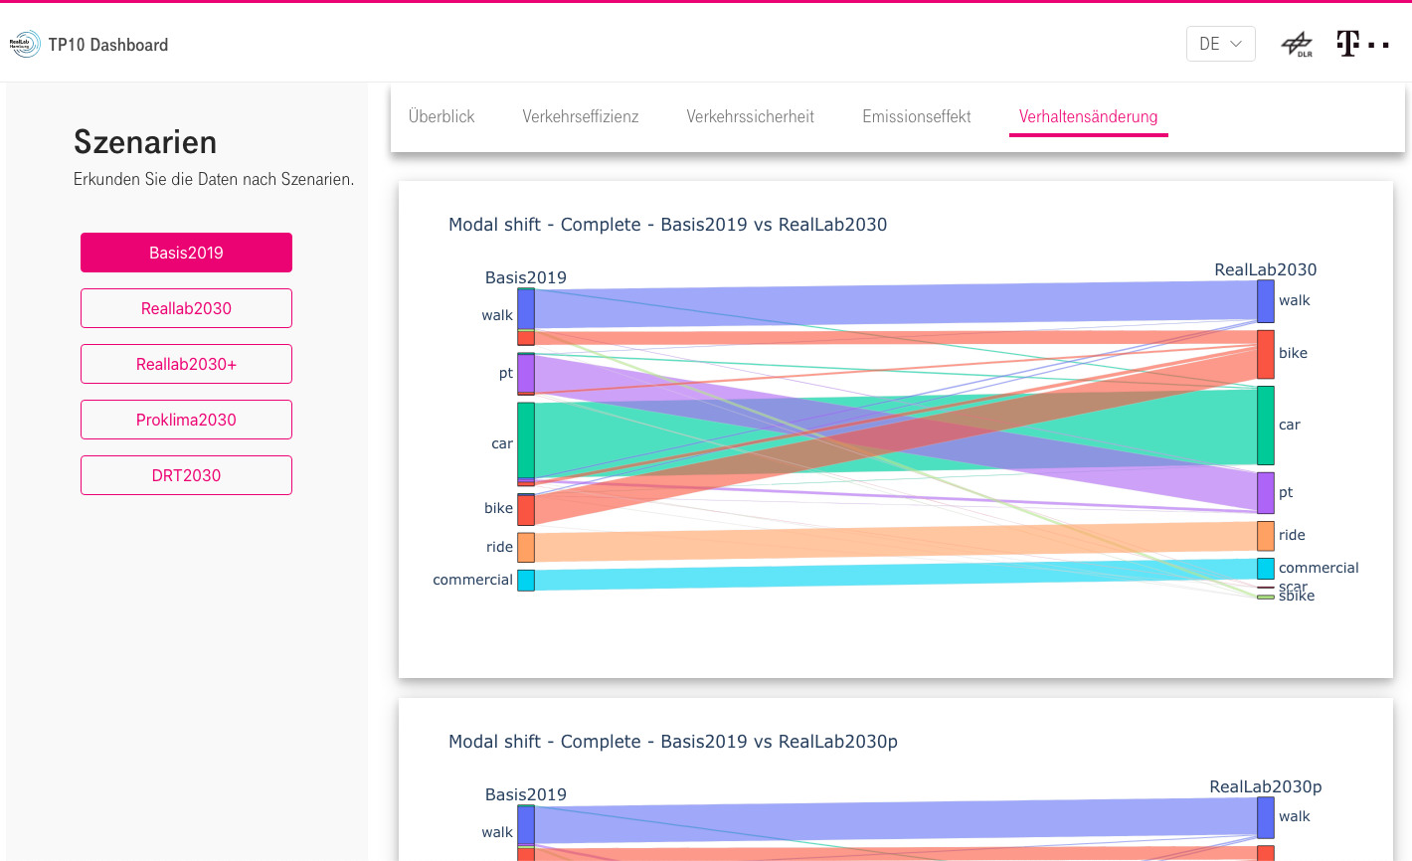Click the pt node in the Sankey diagram
The height and width of the screenshot is (861, 1412).
[525, 373]
